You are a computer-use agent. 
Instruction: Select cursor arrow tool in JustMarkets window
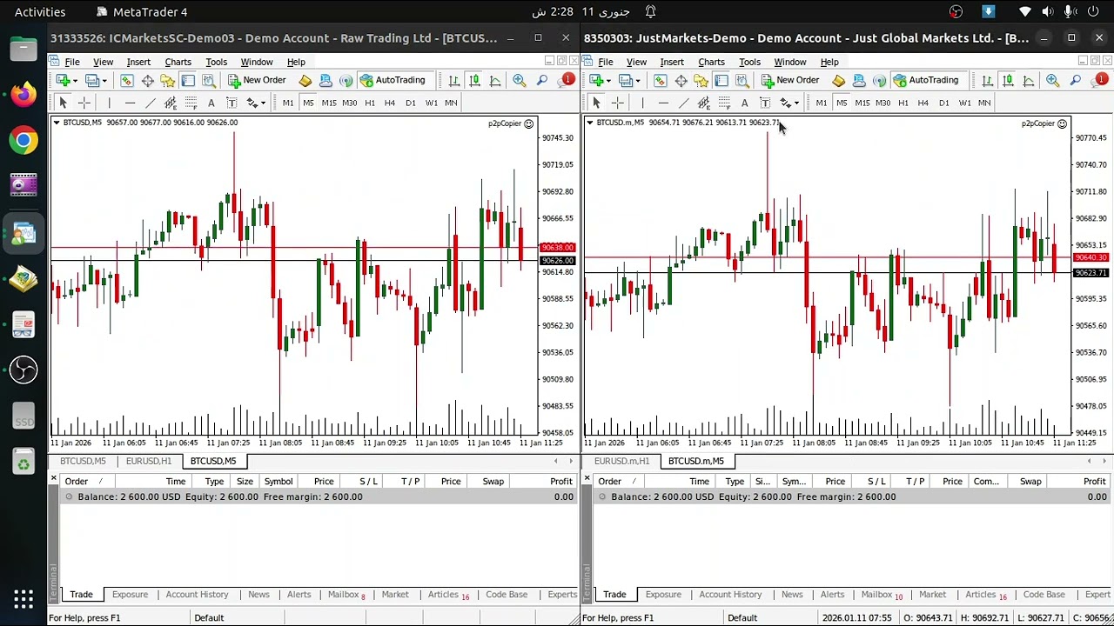pyautogui.click(x=596, y=103)
